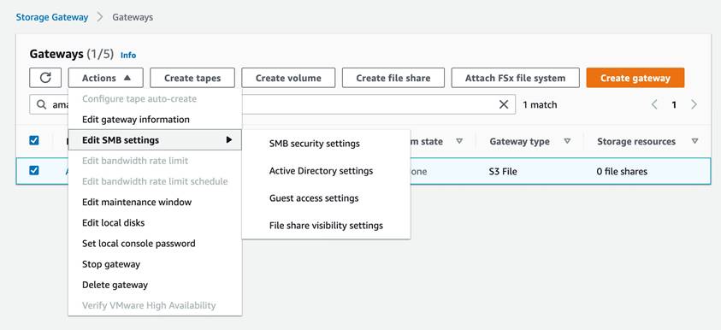Screen dimensions: 721x330
Task: Select Active Directory settings
Action: pyautogui.click(x=321, y=171)
